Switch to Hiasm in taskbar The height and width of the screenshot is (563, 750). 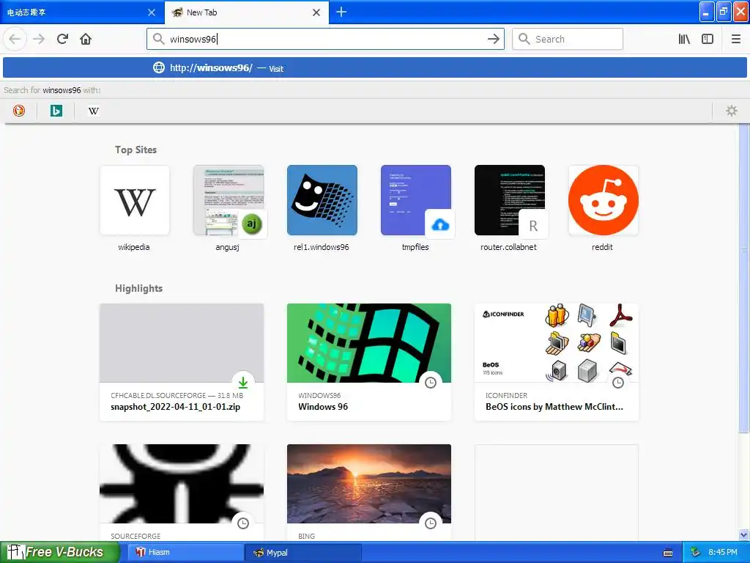[x=187, y=553]
